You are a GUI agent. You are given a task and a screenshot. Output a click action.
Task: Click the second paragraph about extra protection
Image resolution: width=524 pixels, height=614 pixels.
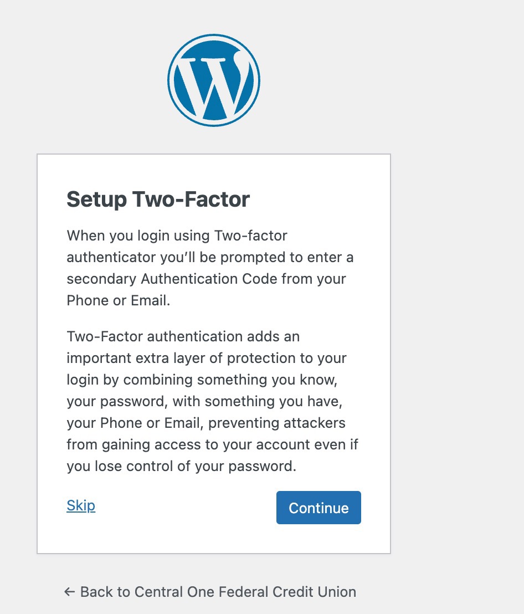pyautogui.click(x=213, y=401)
